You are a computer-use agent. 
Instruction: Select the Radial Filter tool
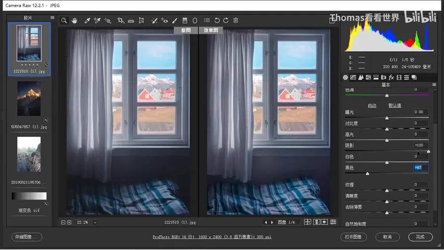pyautogui.click(x=195, y=20)
